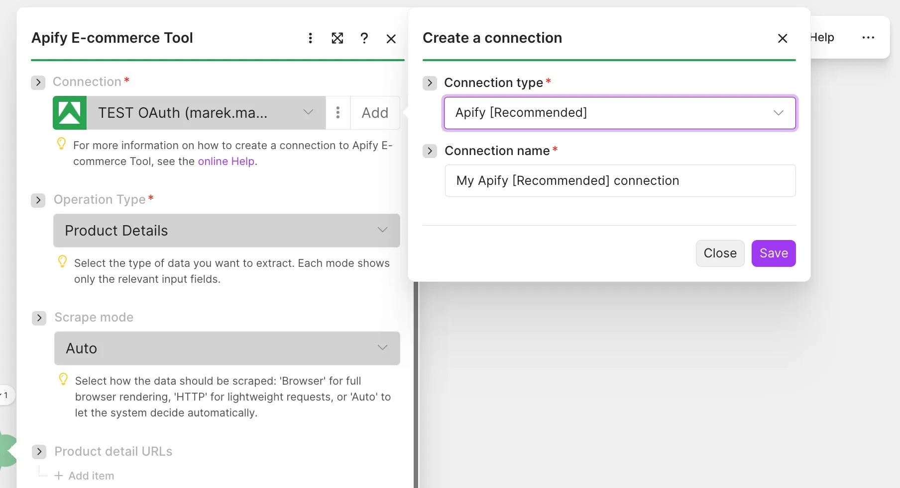The height and width of the screenshot is (488, 900).
Task: Click the Operation Type label
Action: click(x=100, y=199)
